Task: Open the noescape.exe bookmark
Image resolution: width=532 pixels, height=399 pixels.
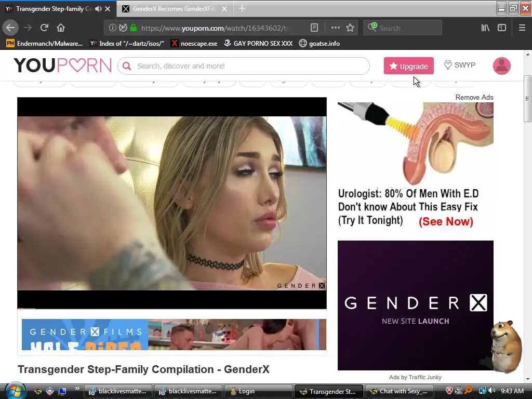Action: tap(194, 44)
